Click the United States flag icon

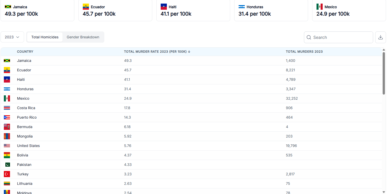coord(7,146)
